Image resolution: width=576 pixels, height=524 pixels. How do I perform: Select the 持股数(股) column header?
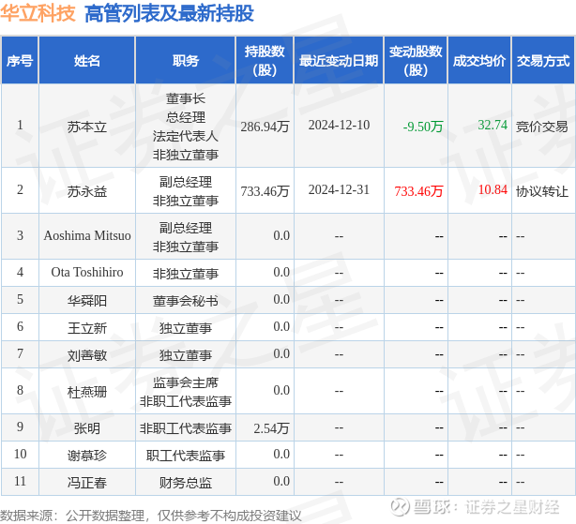pos(265,61)
